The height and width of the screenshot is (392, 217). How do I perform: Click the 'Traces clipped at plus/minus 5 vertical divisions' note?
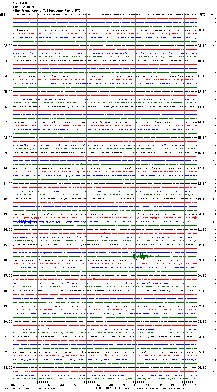[x=154, y=388]
